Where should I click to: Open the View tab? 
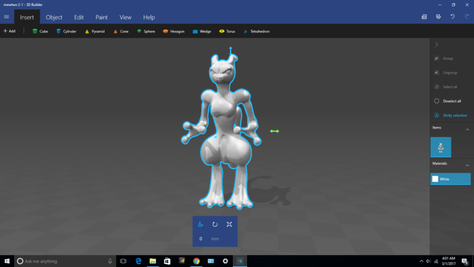[x=125, y=17]
